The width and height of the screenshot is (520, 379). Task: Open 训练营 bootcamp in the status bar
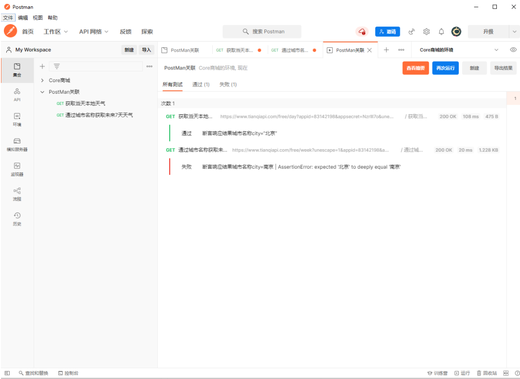click(x=438, y=373)
